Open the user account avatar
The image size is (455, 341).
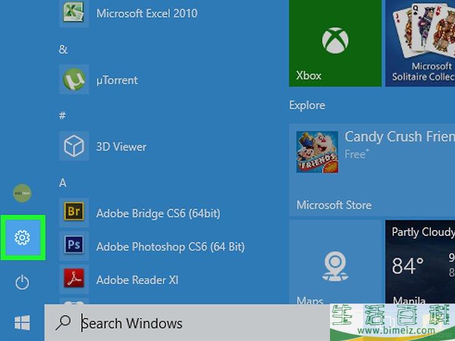22,193
